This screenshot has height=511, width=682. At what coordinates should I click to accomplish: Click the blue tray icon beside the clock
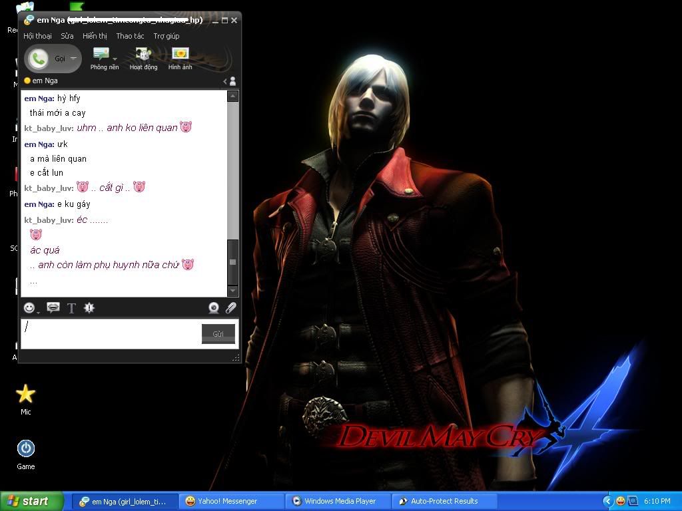coord(633,502)
